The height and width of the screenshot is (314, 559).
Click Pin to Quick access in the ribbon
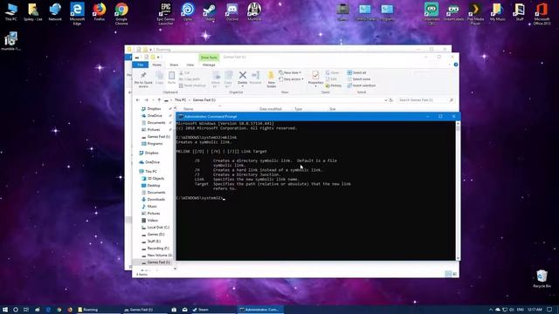[x=143, y=79]
